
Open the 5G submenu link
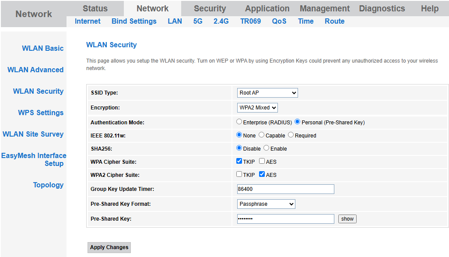coord(198,21)
